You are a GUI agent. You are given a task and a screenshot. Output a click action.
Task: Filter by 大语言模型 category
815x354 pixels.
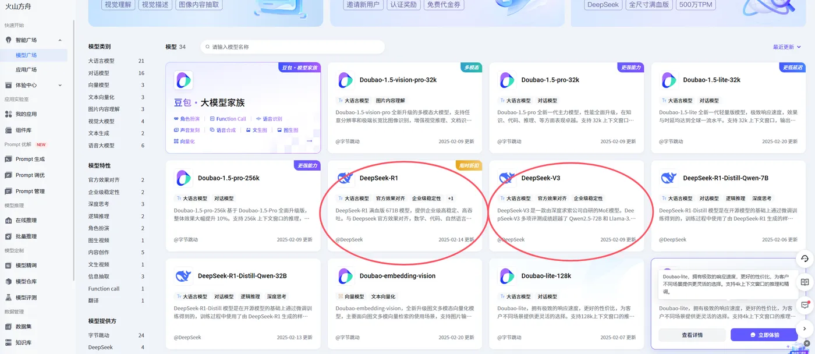(x=101, y=61)
